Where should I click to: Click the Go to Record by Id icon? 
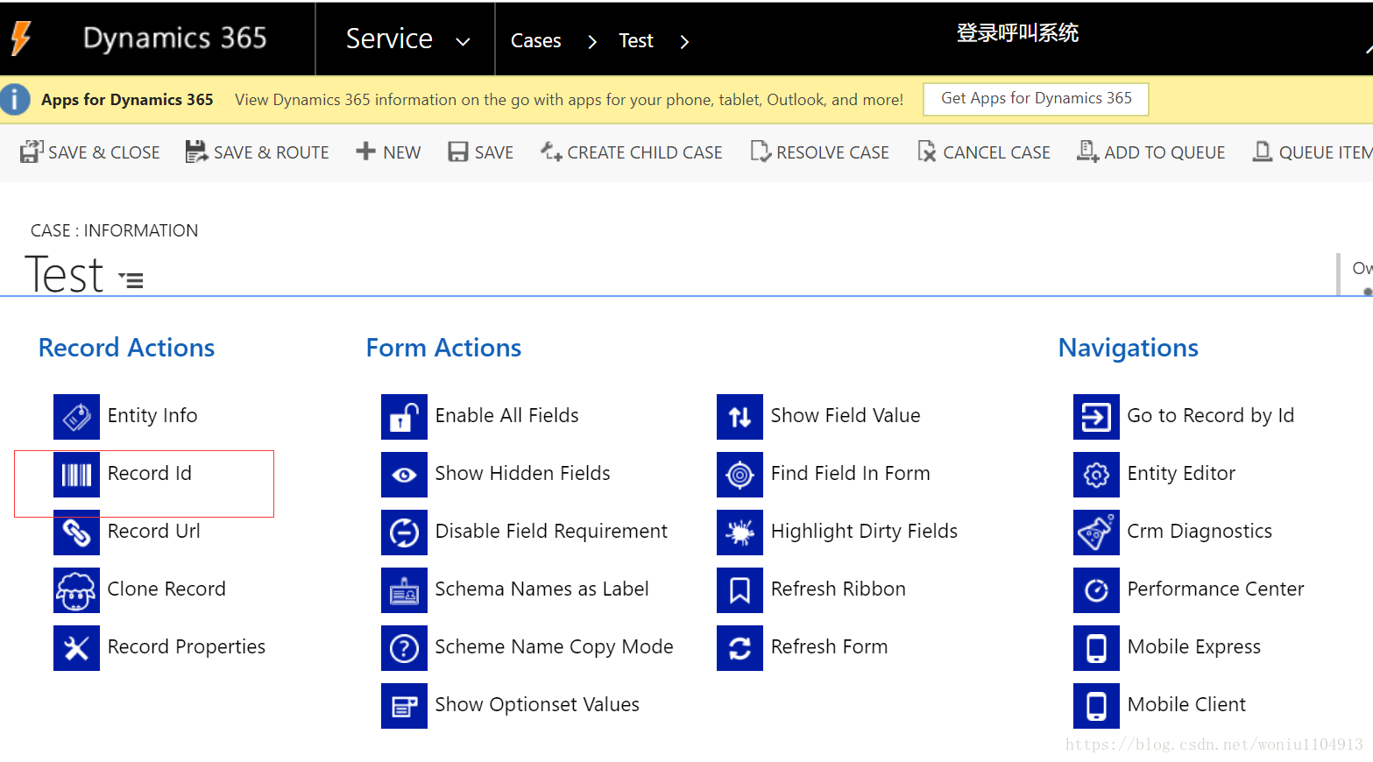[x=1096, y=416]
